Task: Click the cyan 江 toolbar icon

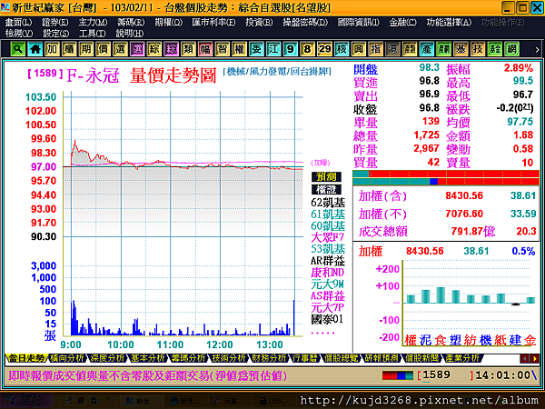Action: pyautogui.click(x=273, y=49)
